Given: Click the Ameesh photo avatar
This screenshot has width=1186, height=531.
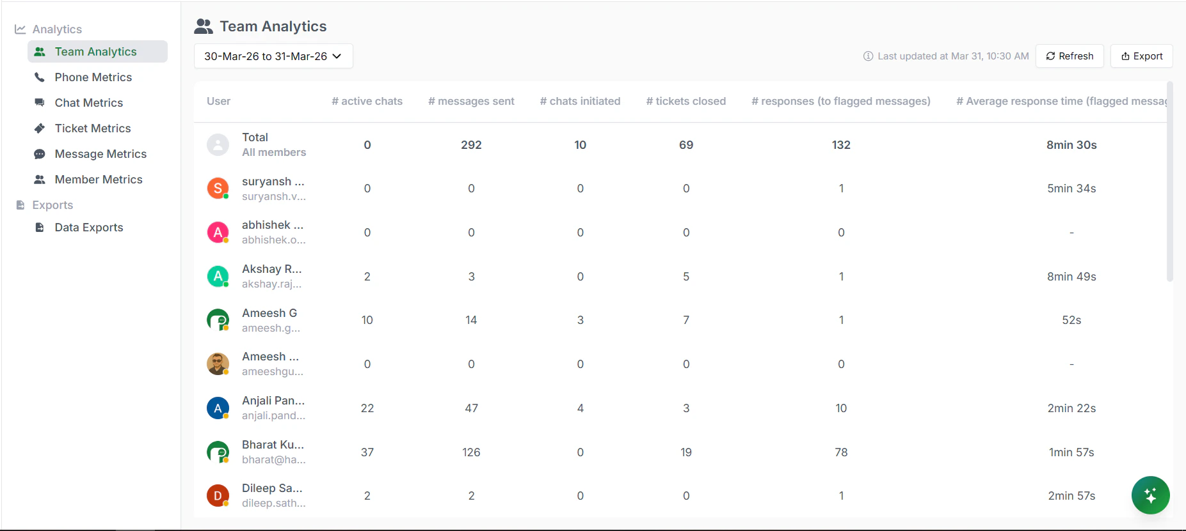Looking at the screenshot, I should (218, 364).
